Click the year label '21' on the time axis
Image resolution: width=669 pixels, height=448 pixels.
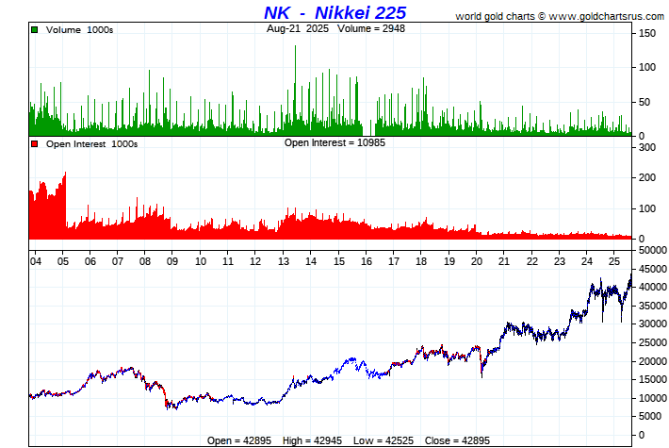(x=504, y=261)
